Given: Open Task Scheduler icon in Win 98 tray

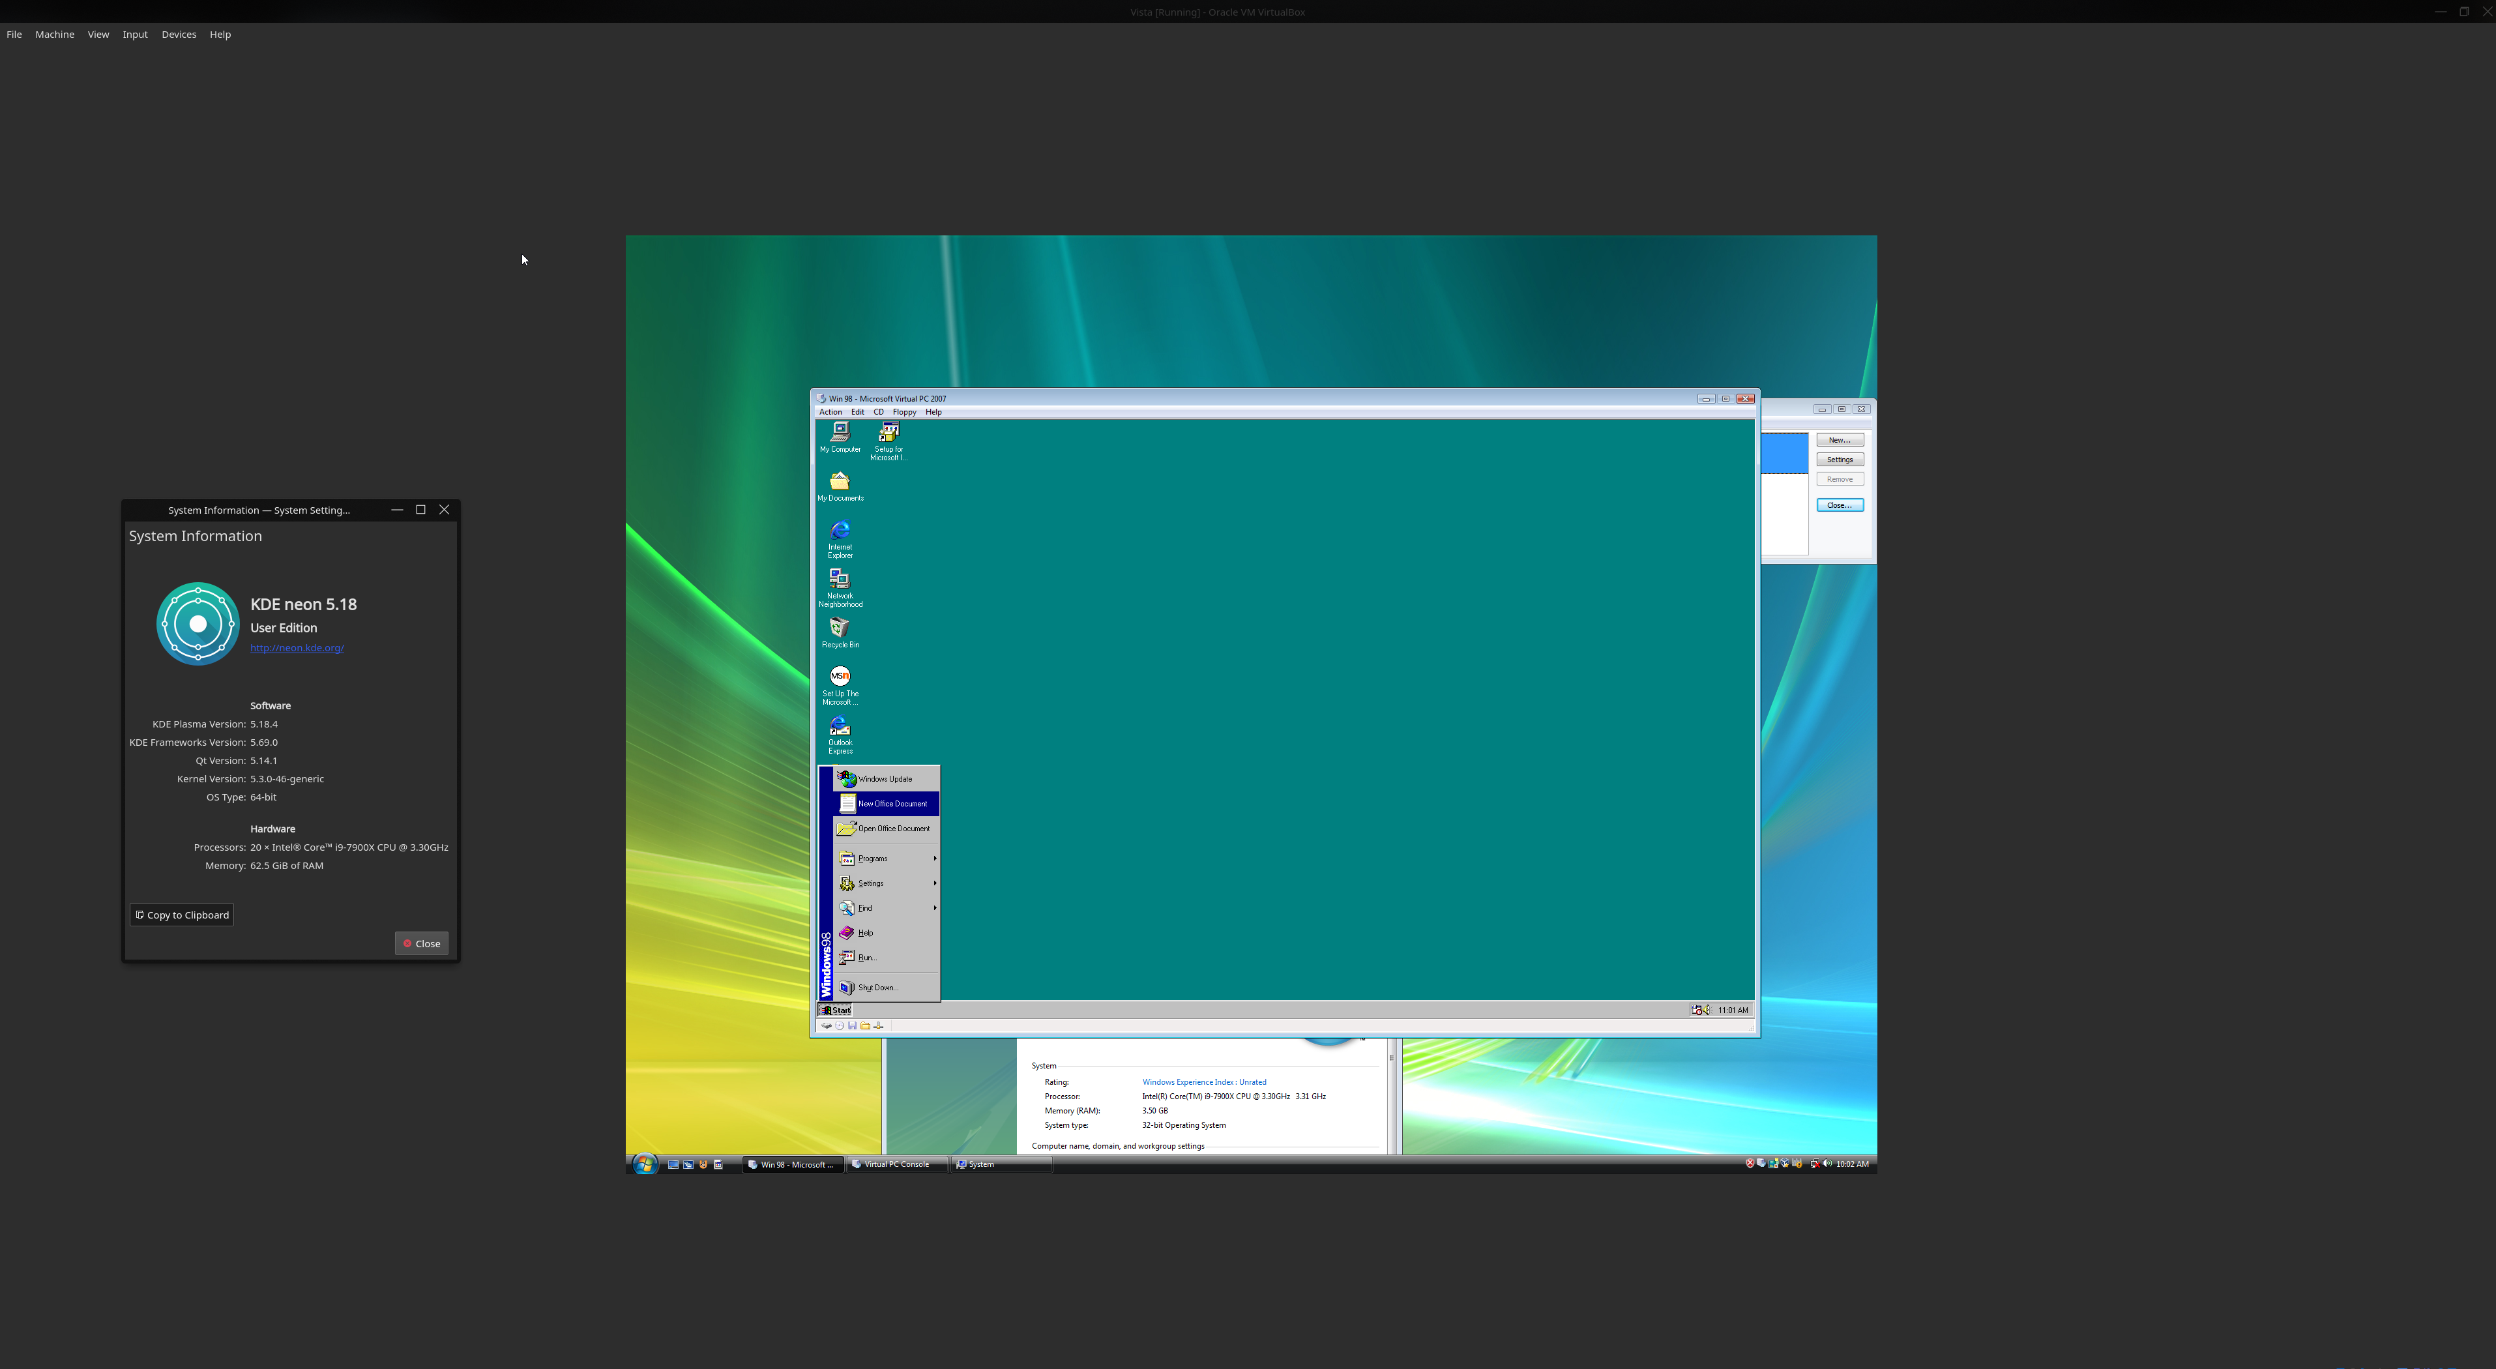Looking at the screenshot, I should (x=1697, y=1010).
